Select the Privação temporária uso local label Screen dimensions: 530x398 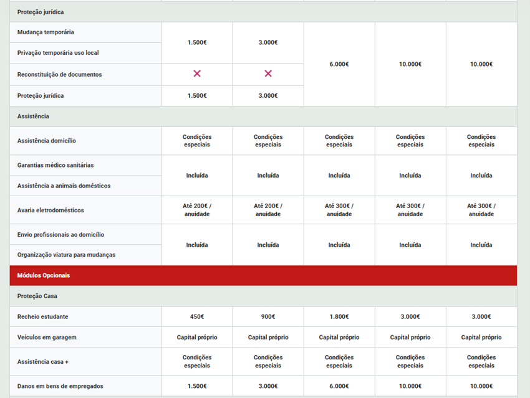(58, 53)
